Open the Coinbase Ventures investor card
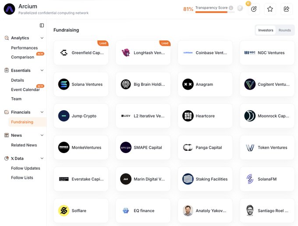 tap(205, 53)
